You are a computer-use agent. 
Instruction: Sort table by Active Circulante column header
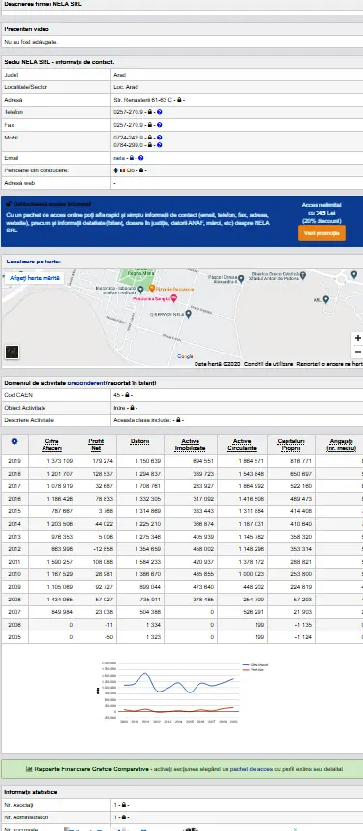pyautogui.click(x=242, y=445)
